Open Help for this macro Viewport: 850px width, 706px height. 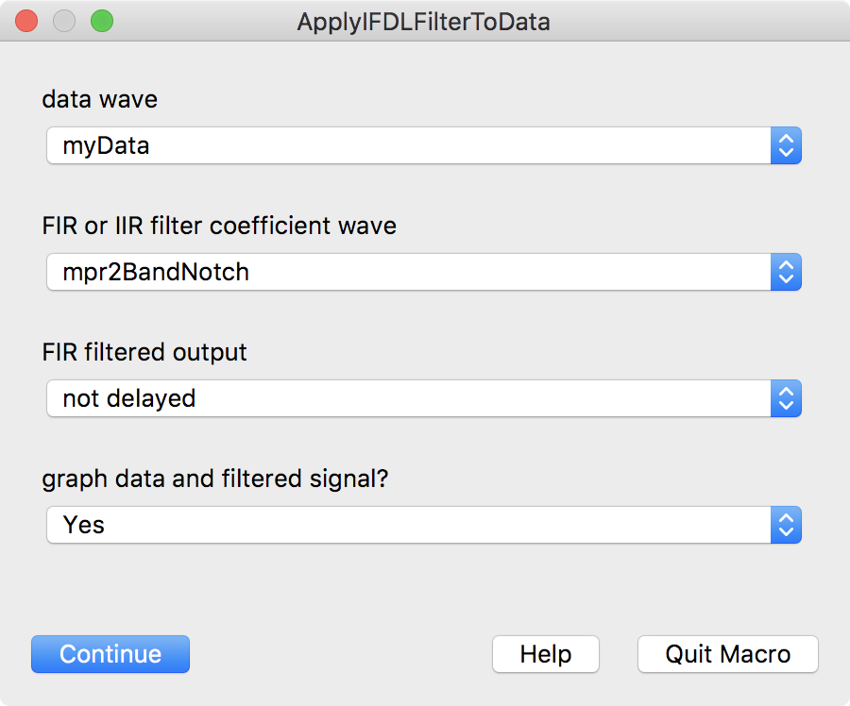pos(546,654)
